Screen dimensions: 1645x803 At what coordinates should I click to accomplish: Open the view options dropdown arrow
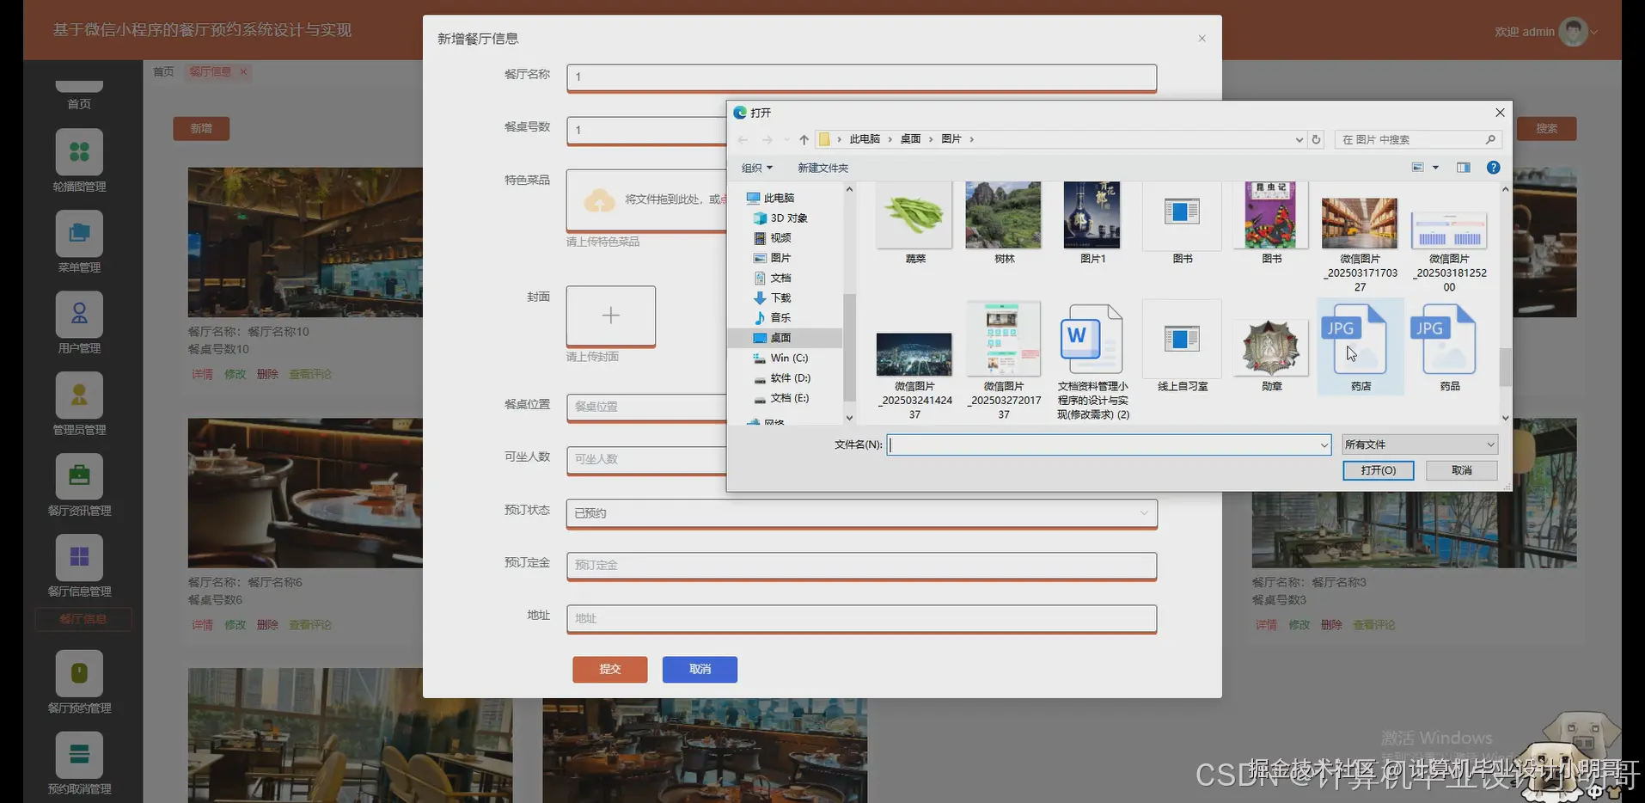(1435, 168)
